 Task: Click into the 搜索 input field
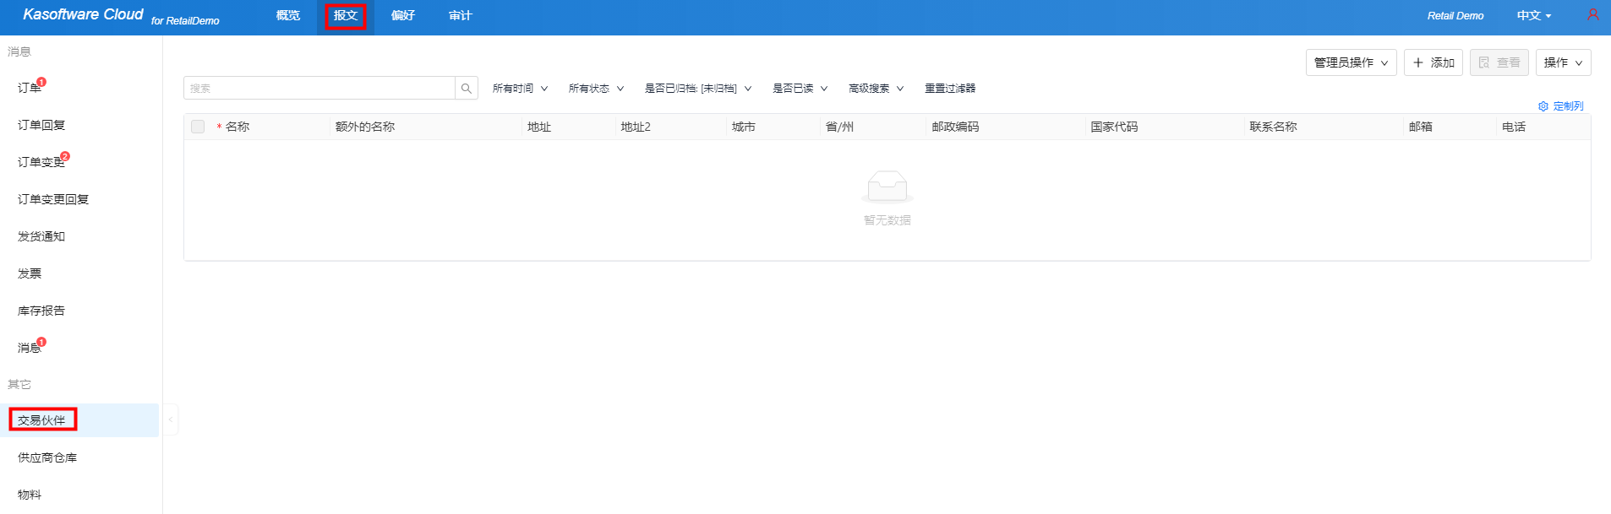point(319,89)
